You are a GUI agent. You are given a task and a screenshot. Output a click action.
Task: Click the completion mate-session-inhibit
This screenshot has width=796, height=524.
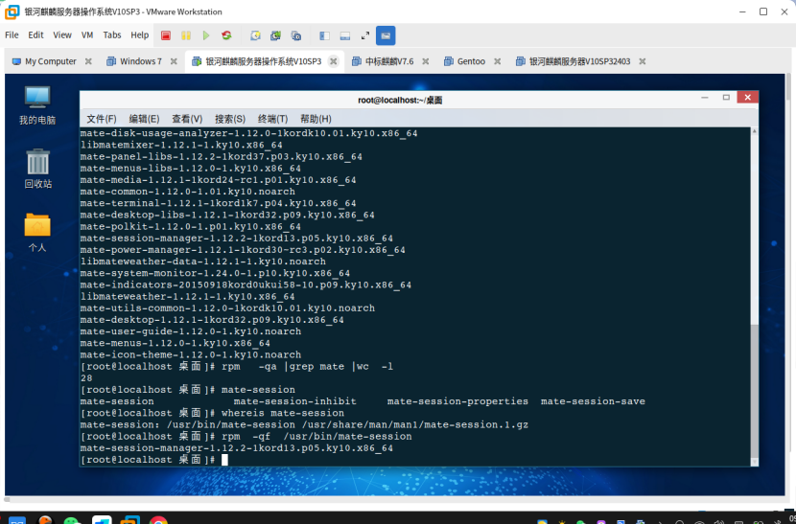[x=295, y=401]
